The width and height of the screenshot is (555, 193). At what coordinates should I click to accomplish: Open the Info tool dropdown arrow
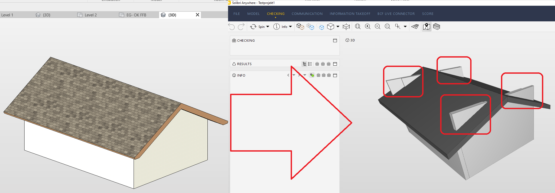[x=290, y=27]
